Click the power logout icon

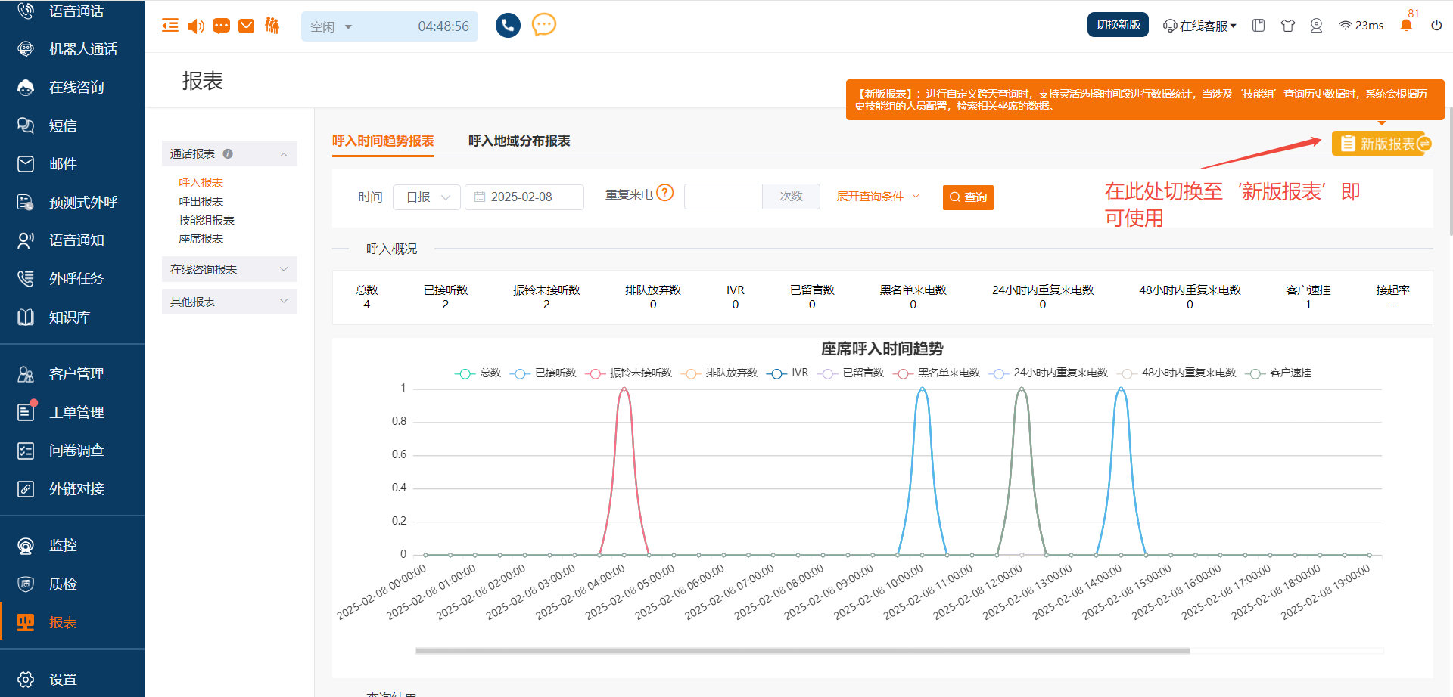pos(1436,26)
